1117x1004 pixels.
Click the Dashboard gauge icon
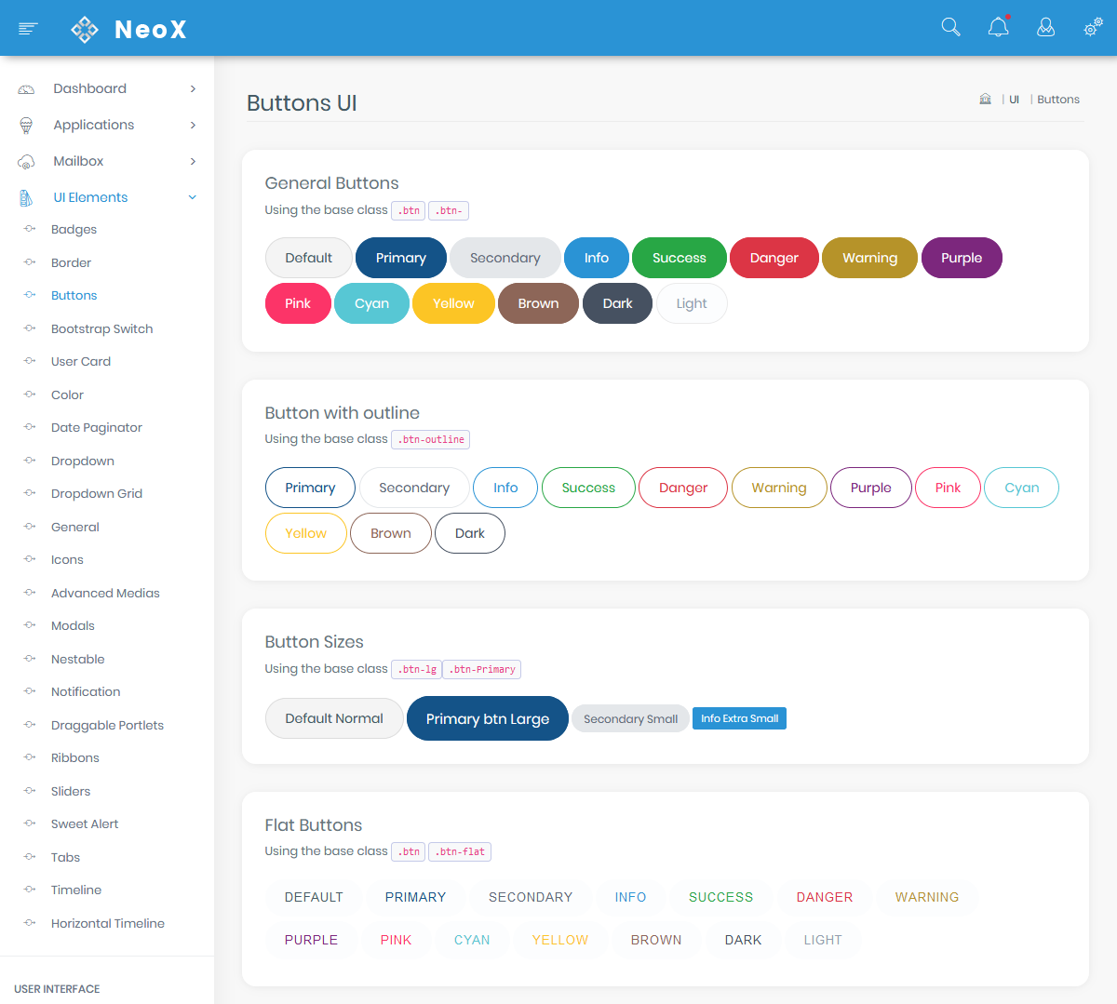26,89
